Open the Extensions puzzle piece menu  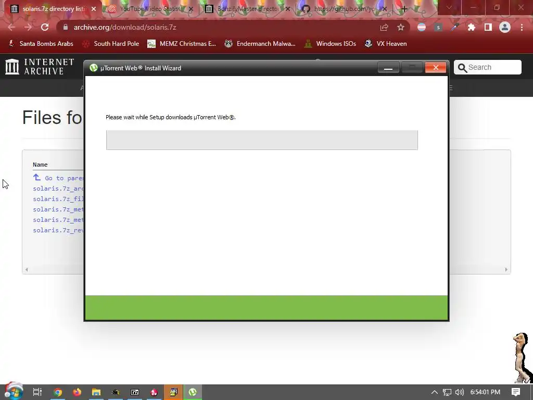coord(472,27)
